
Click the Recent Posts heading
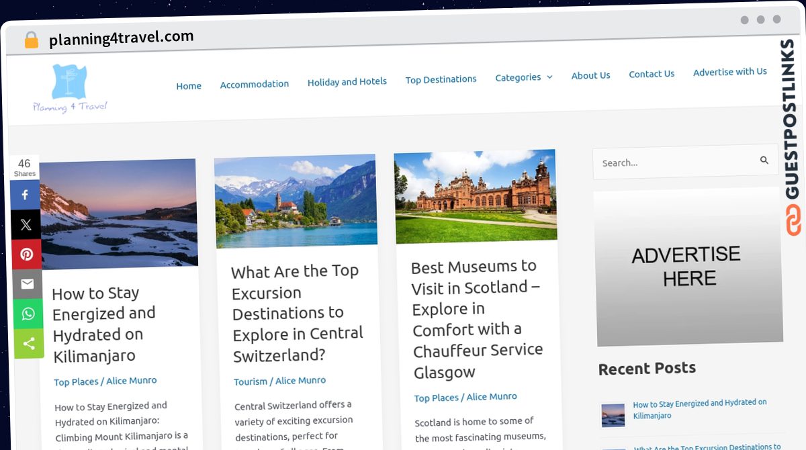647,368
